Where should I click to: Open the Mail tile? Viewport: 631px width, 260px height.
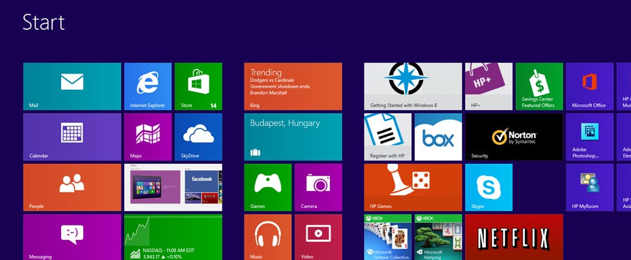pyautogui.click(x=72, y=86)
